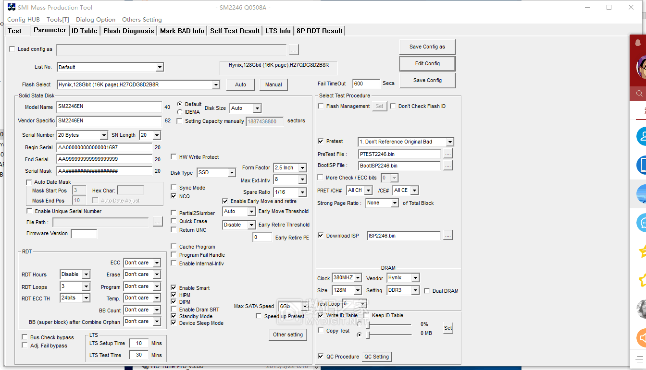This screenshot has height=370, width=646.
Task: Enable Load config as checkbox
Action: click(12, 49)
